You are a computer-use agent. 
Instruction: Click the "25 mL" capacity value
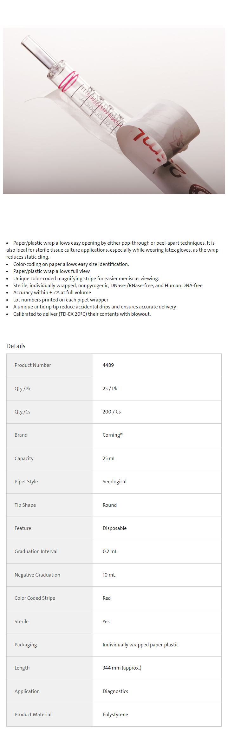109,459
